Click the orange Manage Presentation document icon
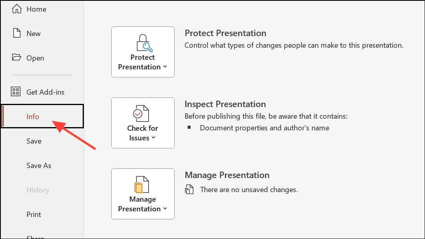The height and width of the screenshot is (239, 425). 141,185
